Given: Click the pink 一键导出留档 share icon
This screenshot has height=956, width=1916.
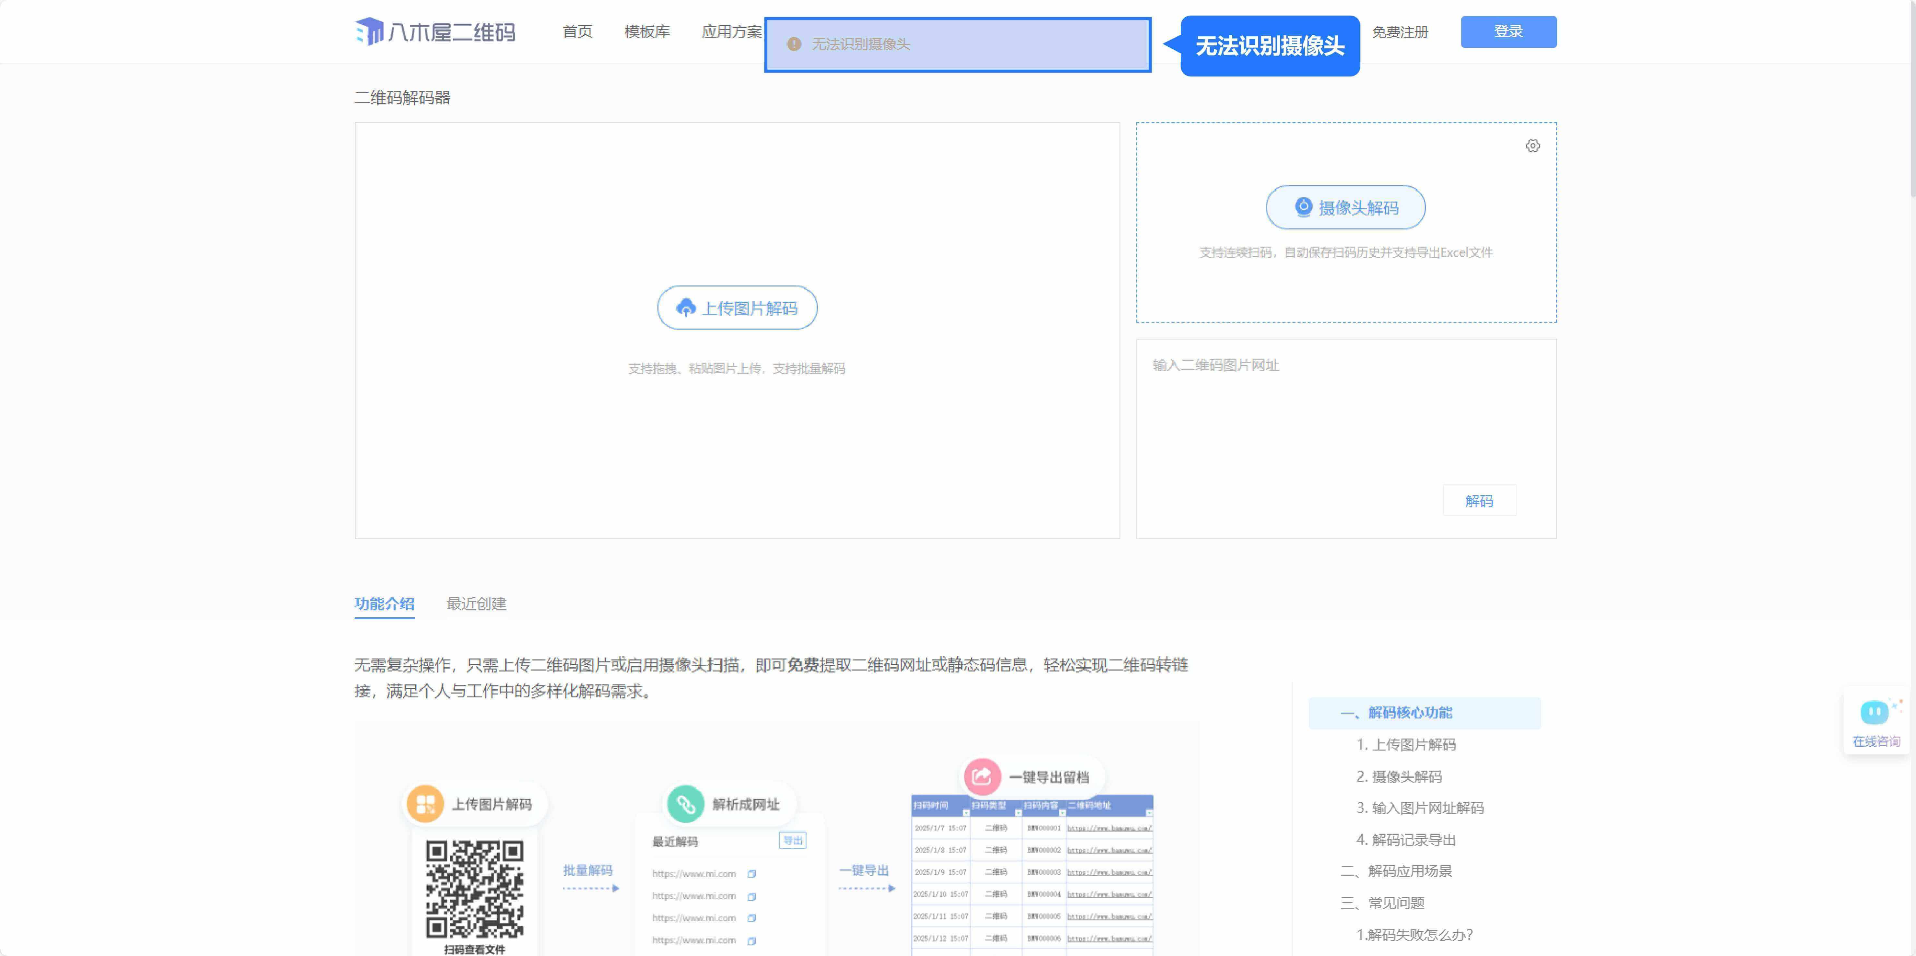Looking at the screenshot, I should pos(982,776).
